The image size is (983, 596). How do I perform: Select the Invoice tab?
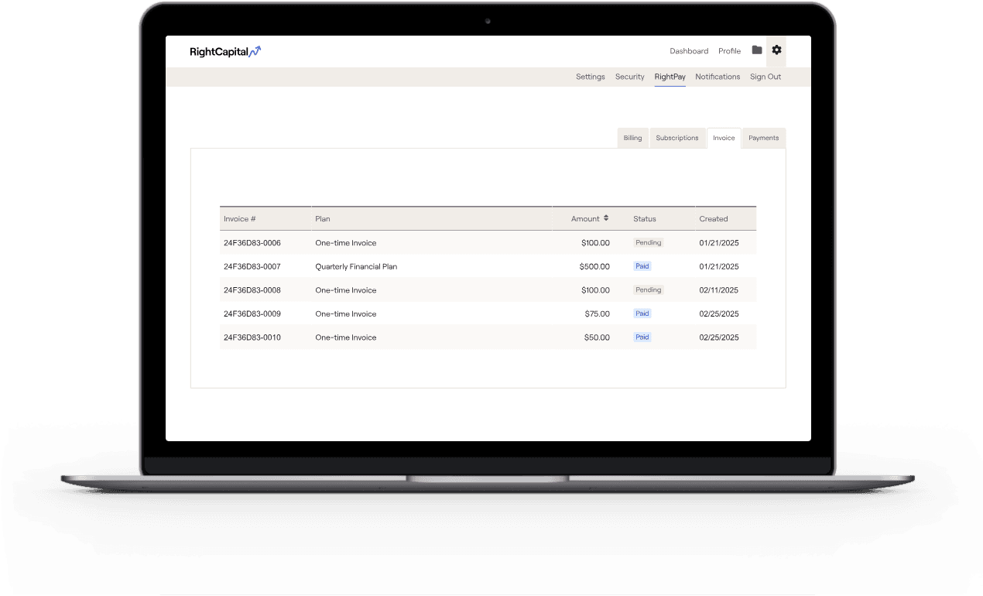724,138
